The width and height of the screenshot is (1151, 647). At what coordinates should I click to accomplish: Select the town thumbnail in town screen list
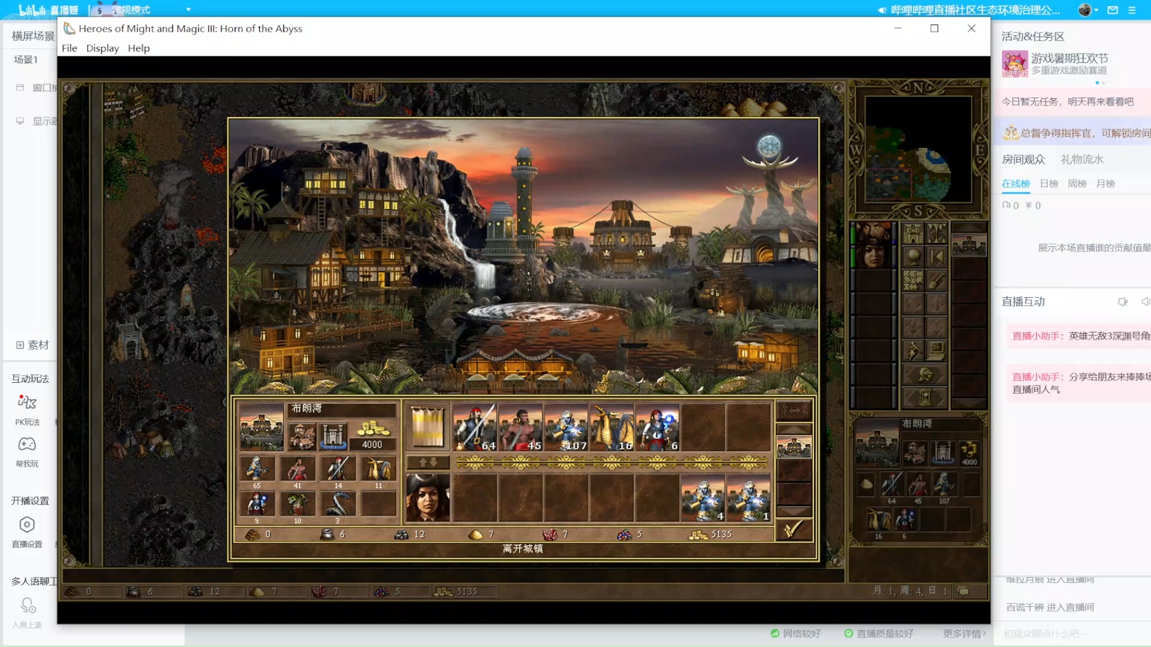coord(794,446)
